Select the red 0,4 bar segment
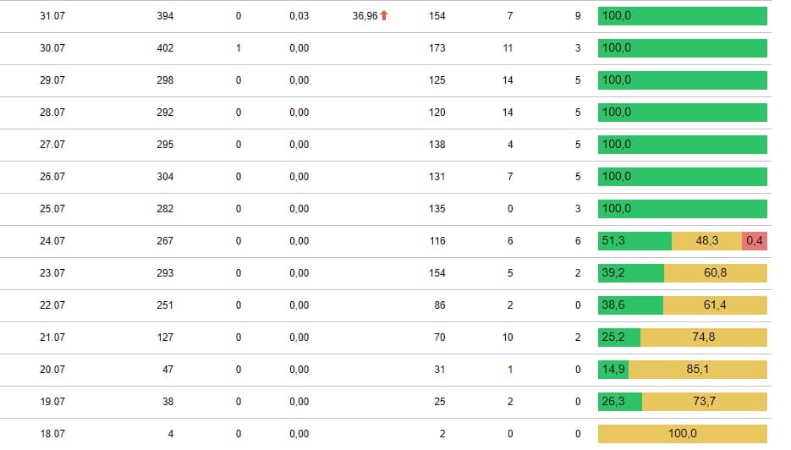Image resolution: width=791 pixels, height=450 pixels. 754,240
